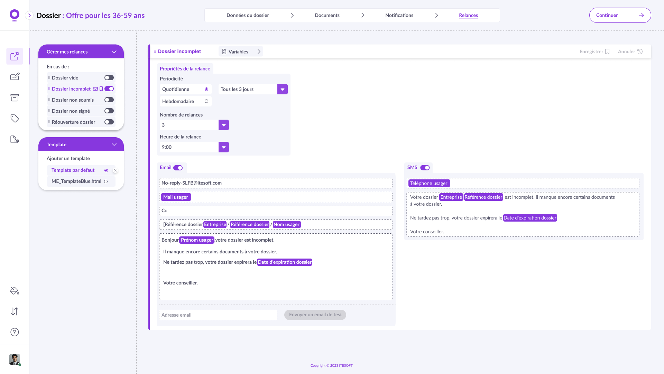The width and height of the screenshot is (664, 374).
Task: Click the external link sidebar icon
Action: 15,56
